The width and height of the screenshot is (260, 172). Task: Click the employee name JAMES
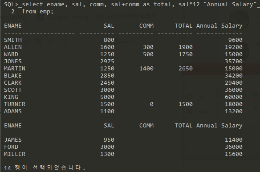coord(13,140)
